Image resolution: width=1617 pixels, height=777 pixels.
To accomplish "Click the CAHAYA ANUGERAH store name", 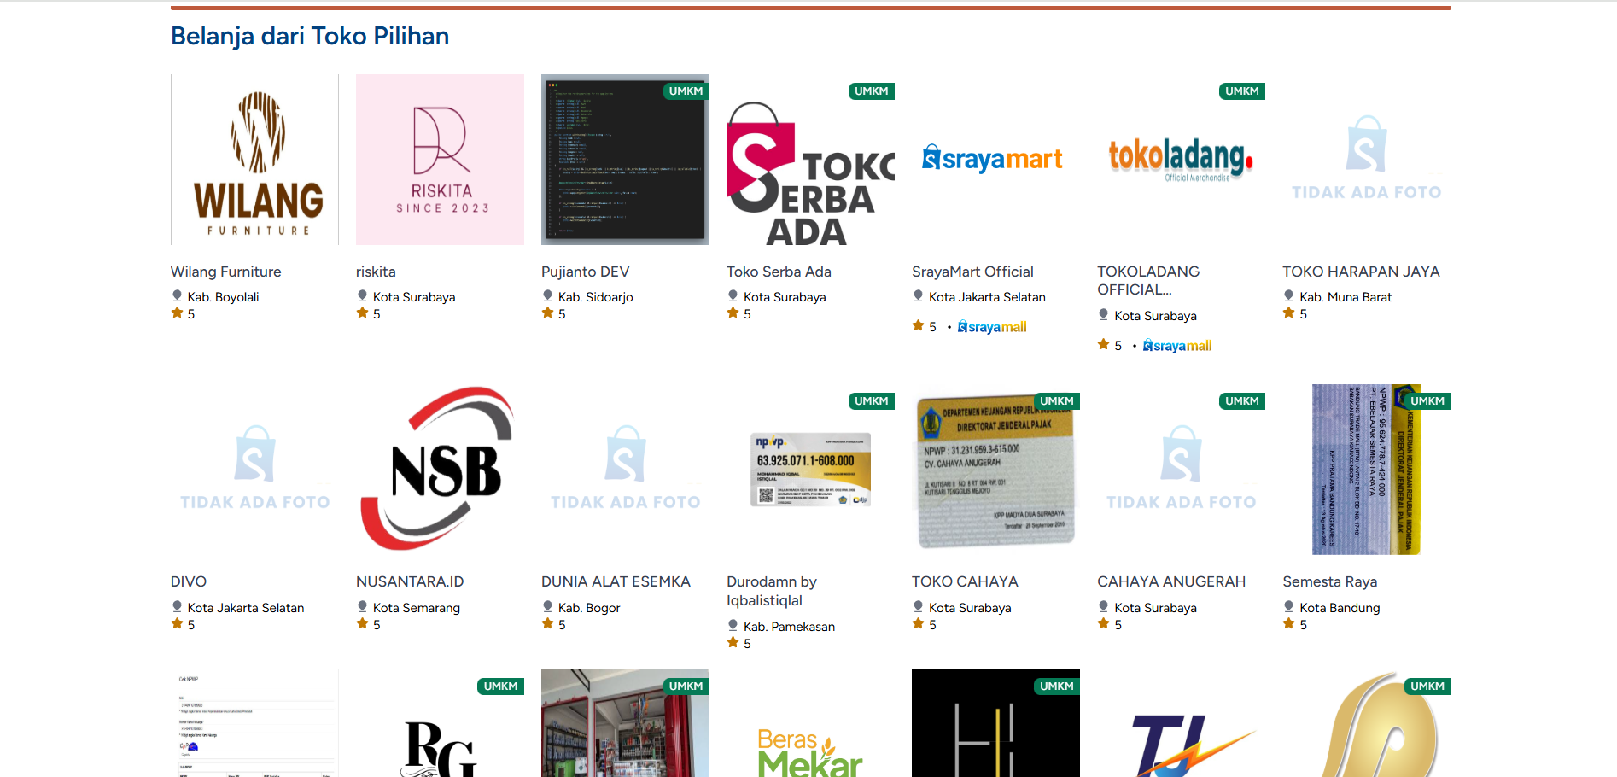I will point(1171,581).
